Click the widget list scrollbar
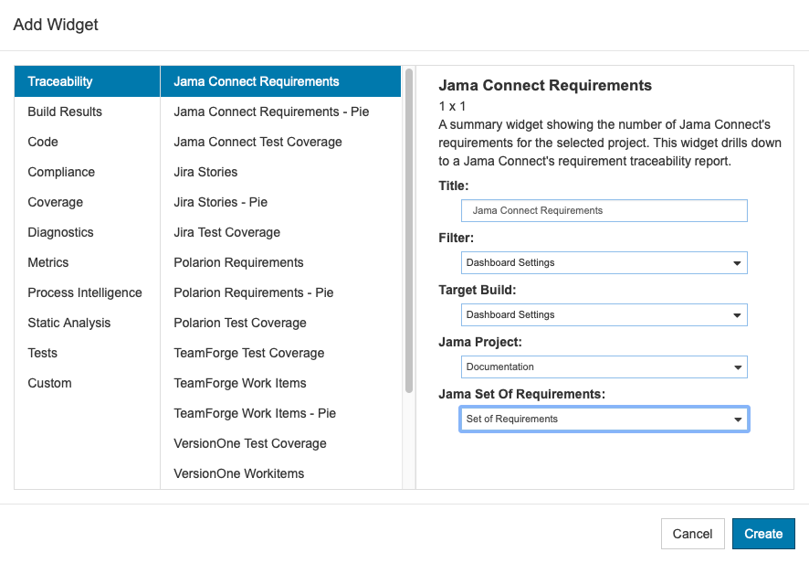 [x=409, y=231]
